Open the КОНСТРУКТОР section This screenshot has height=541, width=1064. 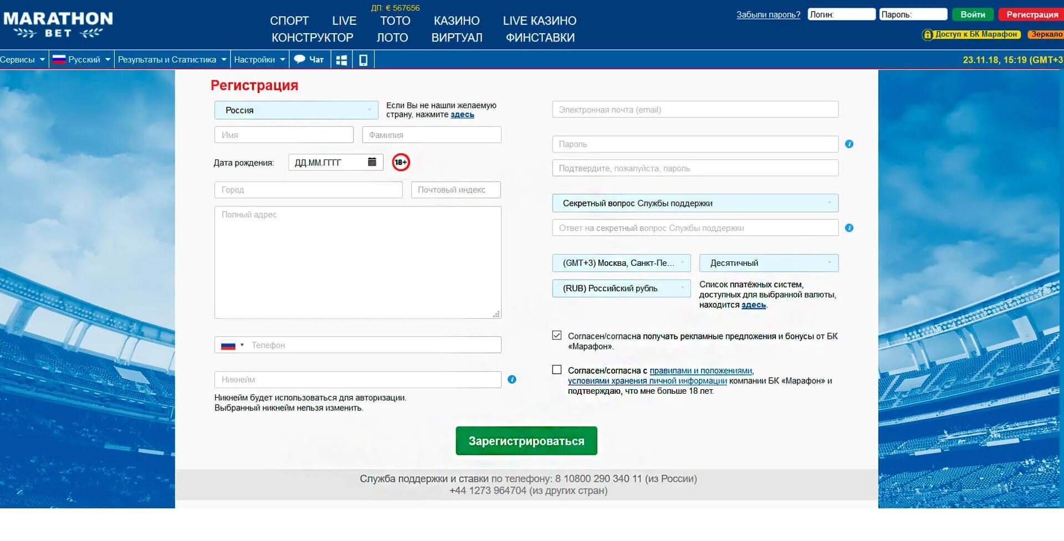(x=313, y=38)
